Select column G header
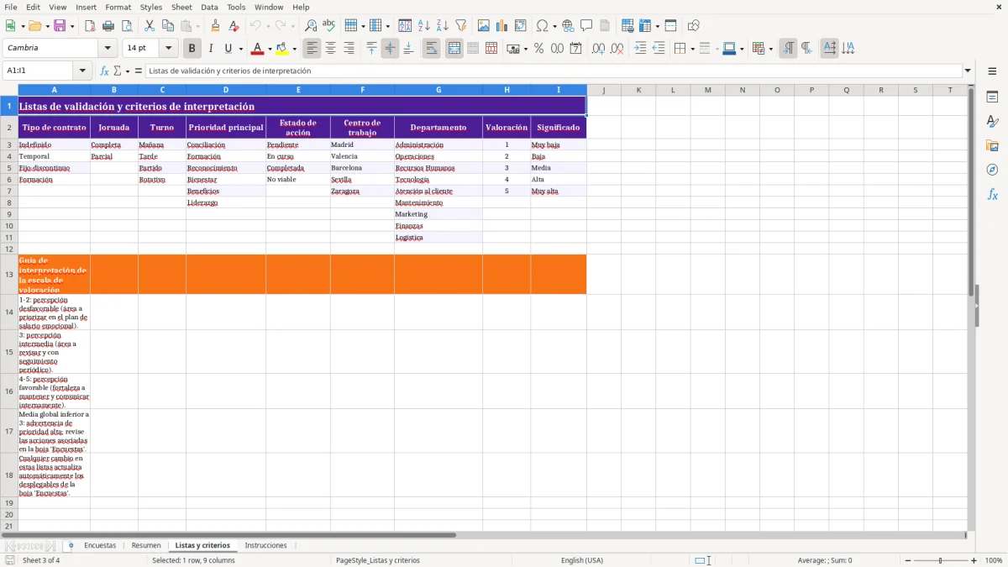1008x567 pixels. click(x=438, y=90)
